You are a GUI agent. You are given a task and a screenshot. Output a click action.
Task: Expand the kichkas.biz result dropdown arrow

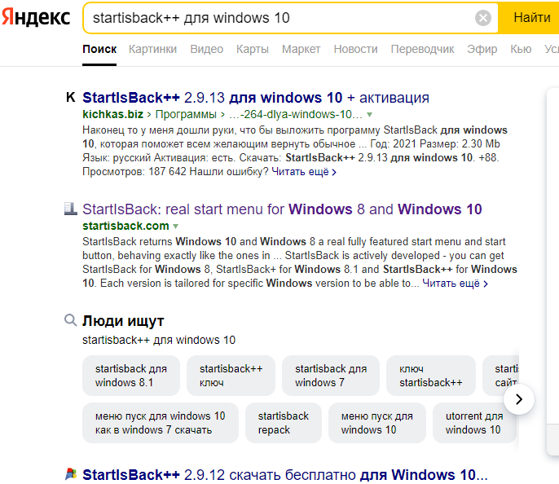pyautogui.click(x=370, y=115)
